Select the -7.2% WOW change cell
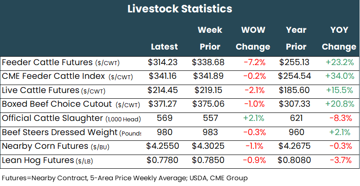The height and width of the screenshot is (186, 360). coord(254,62)
